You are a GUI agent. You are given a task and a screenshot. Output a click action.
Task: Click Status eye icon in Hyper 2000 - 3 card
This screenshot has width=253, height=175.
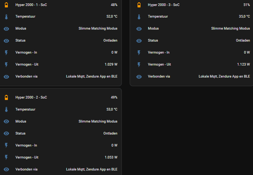pyautogui.click(x=139, y=41)
